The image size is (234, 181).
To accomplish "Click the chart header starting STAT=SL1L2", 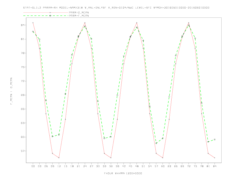I will 116,8.
